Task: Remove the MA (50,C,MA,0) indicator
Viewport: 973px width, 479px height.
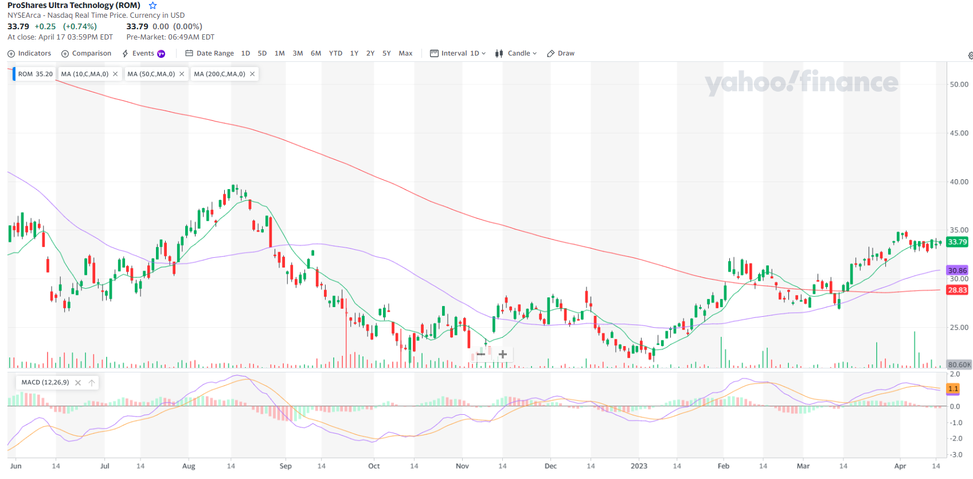Action: tap(182, 74)
